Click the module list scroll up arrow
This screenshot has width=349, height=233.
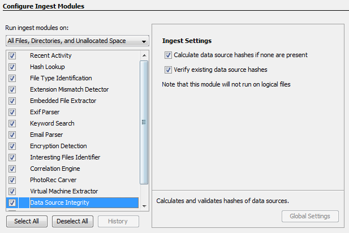(144, 55)
